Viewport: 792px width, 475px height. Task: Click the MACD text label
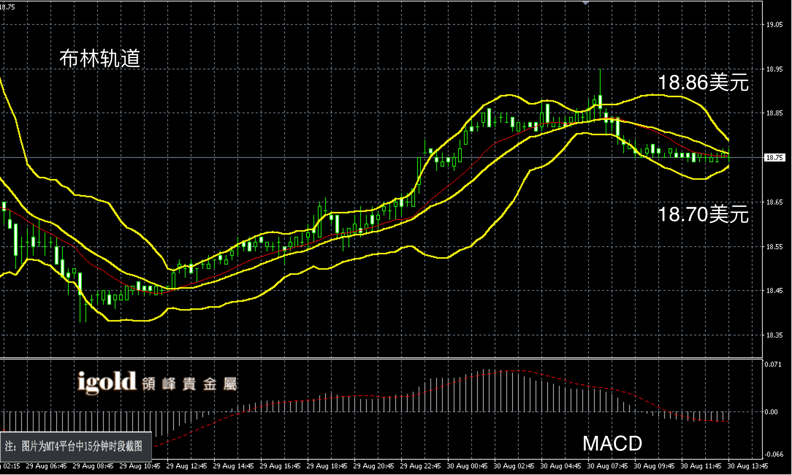(x=612, y=444)
